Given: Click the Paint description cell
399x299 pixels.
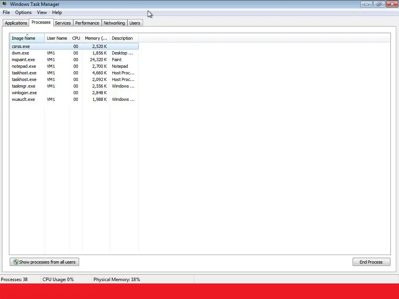Looking at the screenshot, I should 117,60.
